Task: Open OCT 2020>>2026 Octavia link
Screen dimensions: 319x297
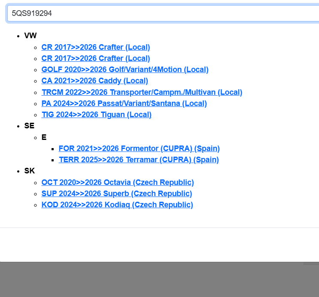Action: point(117,182)
